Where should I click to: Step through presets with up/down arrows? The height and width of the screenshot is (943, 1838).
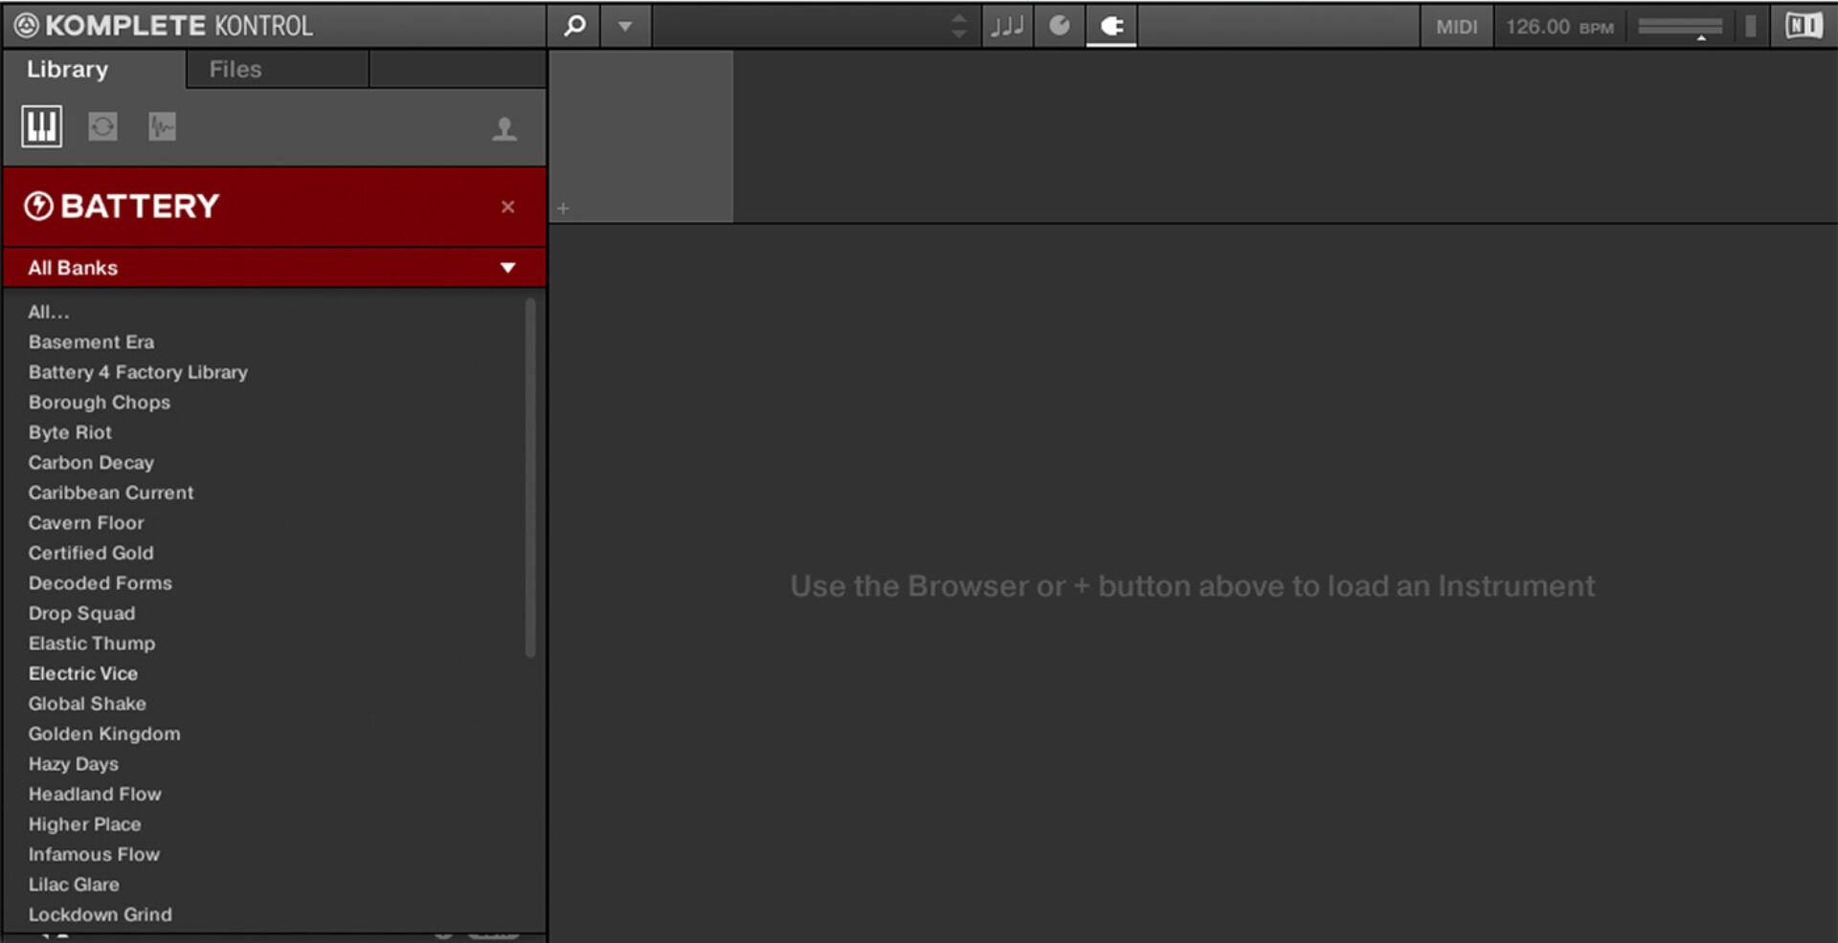point(958,26)
